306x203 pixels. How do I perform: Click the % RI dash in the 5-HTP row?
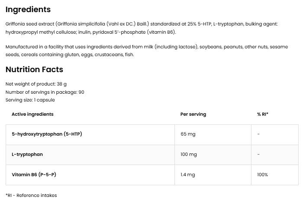258,134
